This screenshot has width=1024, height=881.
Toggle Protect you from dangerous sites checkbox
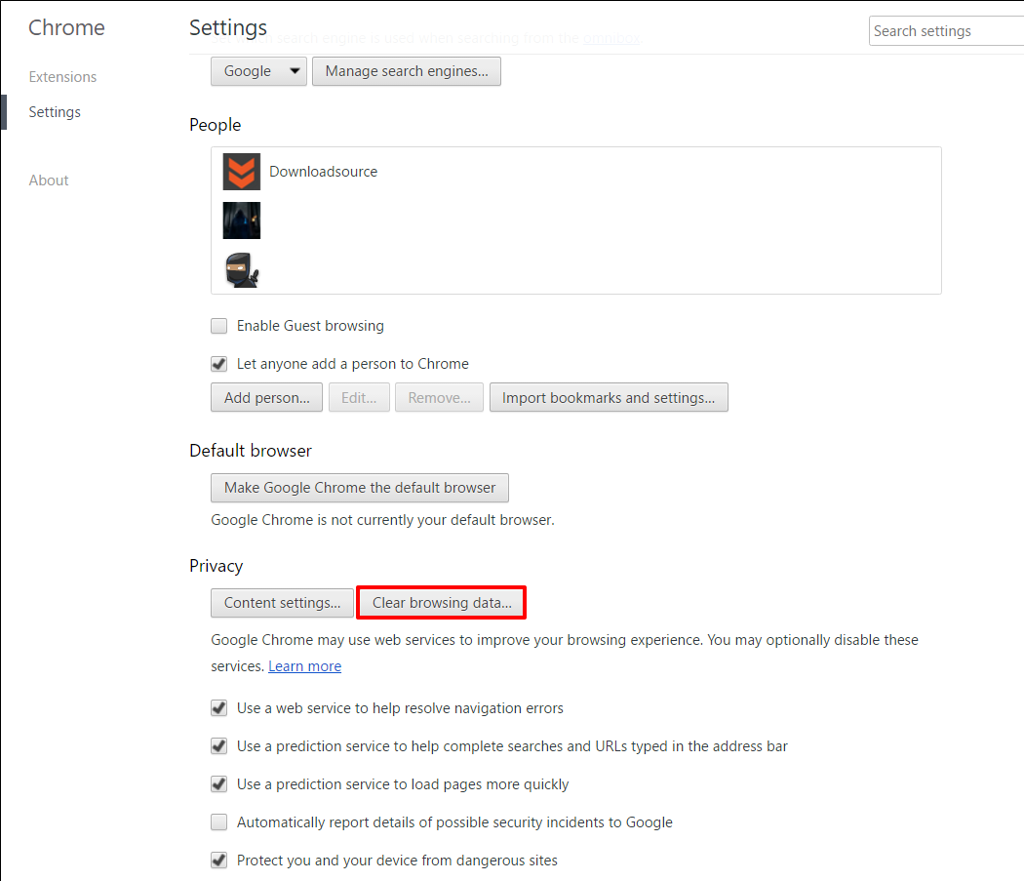click(218, 861)
